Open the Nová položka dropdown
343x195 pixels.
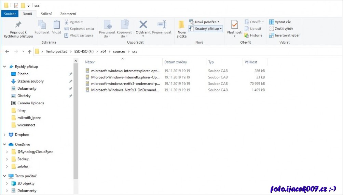click(x=204, y=22)
